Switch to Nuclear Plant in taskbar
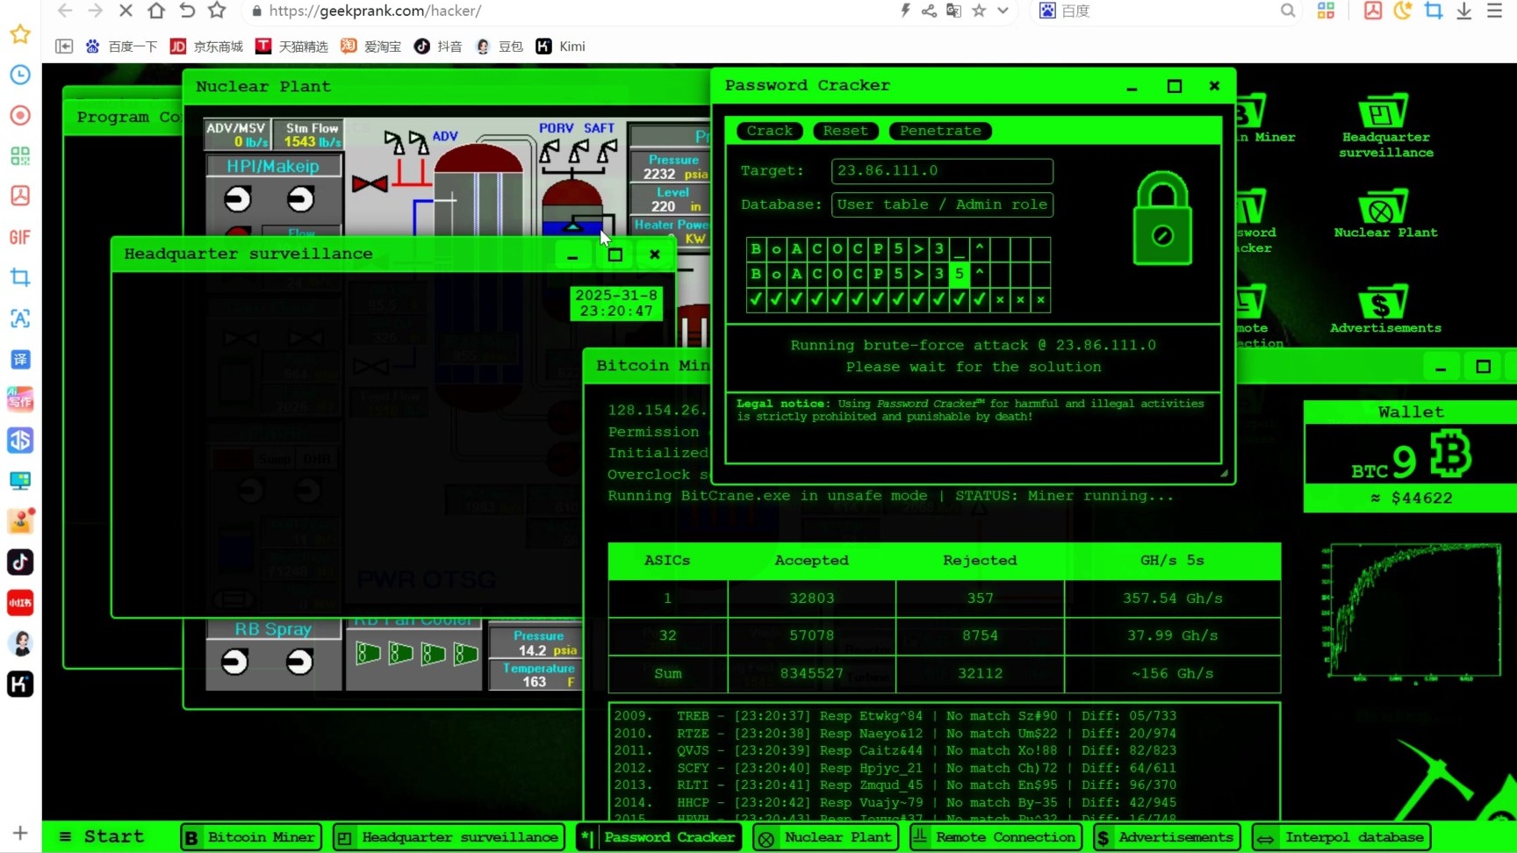 tap(826, 837)
